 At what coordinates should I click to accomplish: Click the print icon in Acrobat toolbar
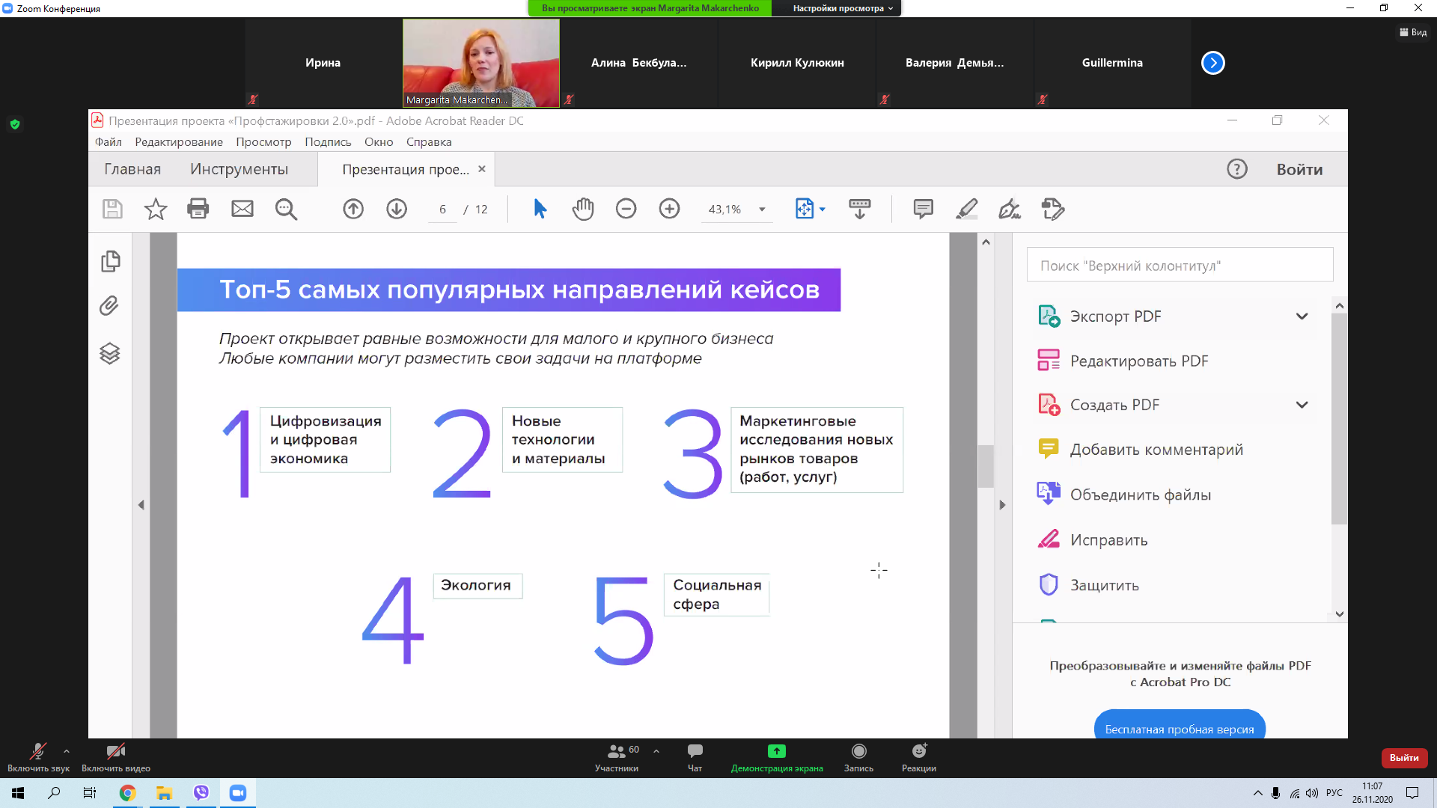198,209
